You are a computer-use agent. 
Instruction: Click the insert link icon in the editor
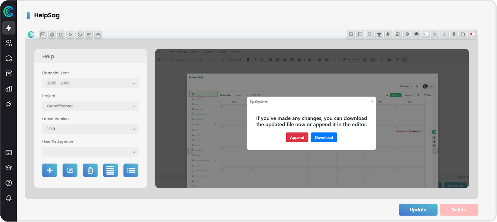pos(381,59)
